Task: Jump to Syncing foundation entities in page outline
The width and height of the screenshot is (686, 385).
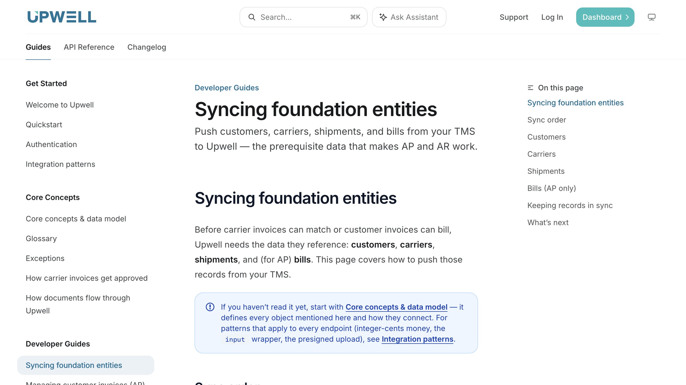Action: point(575,103)
